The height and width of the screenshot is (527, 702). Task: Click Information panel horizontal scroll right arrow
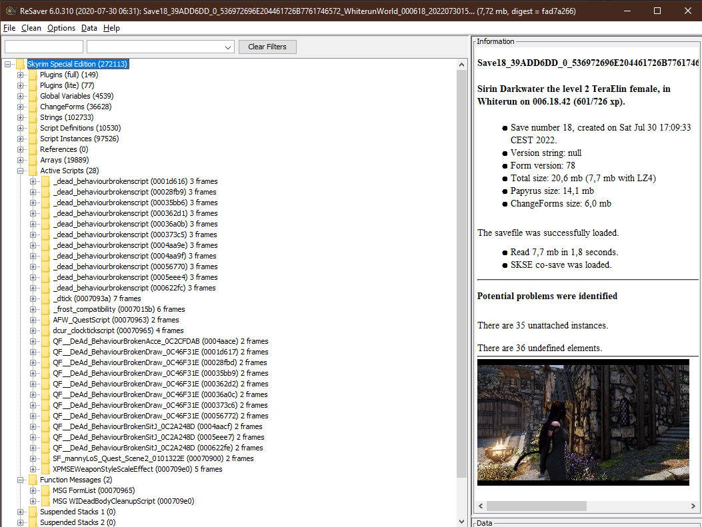click(x=693, y=506)
